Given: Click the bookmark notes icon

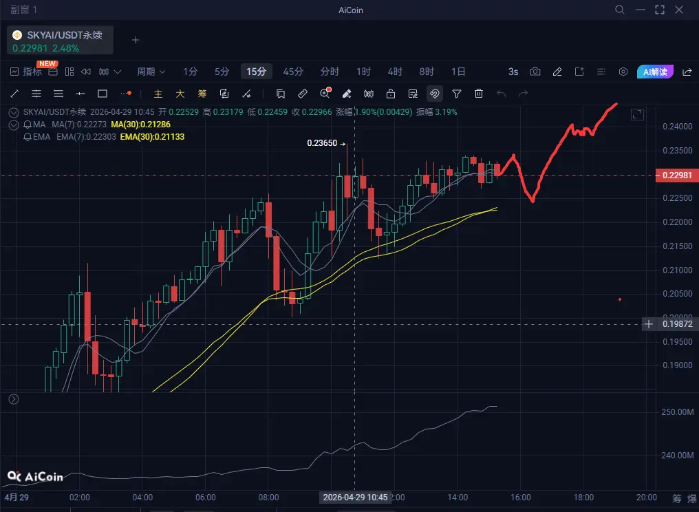Looking at the screenshot, I should tap(281, 94).
